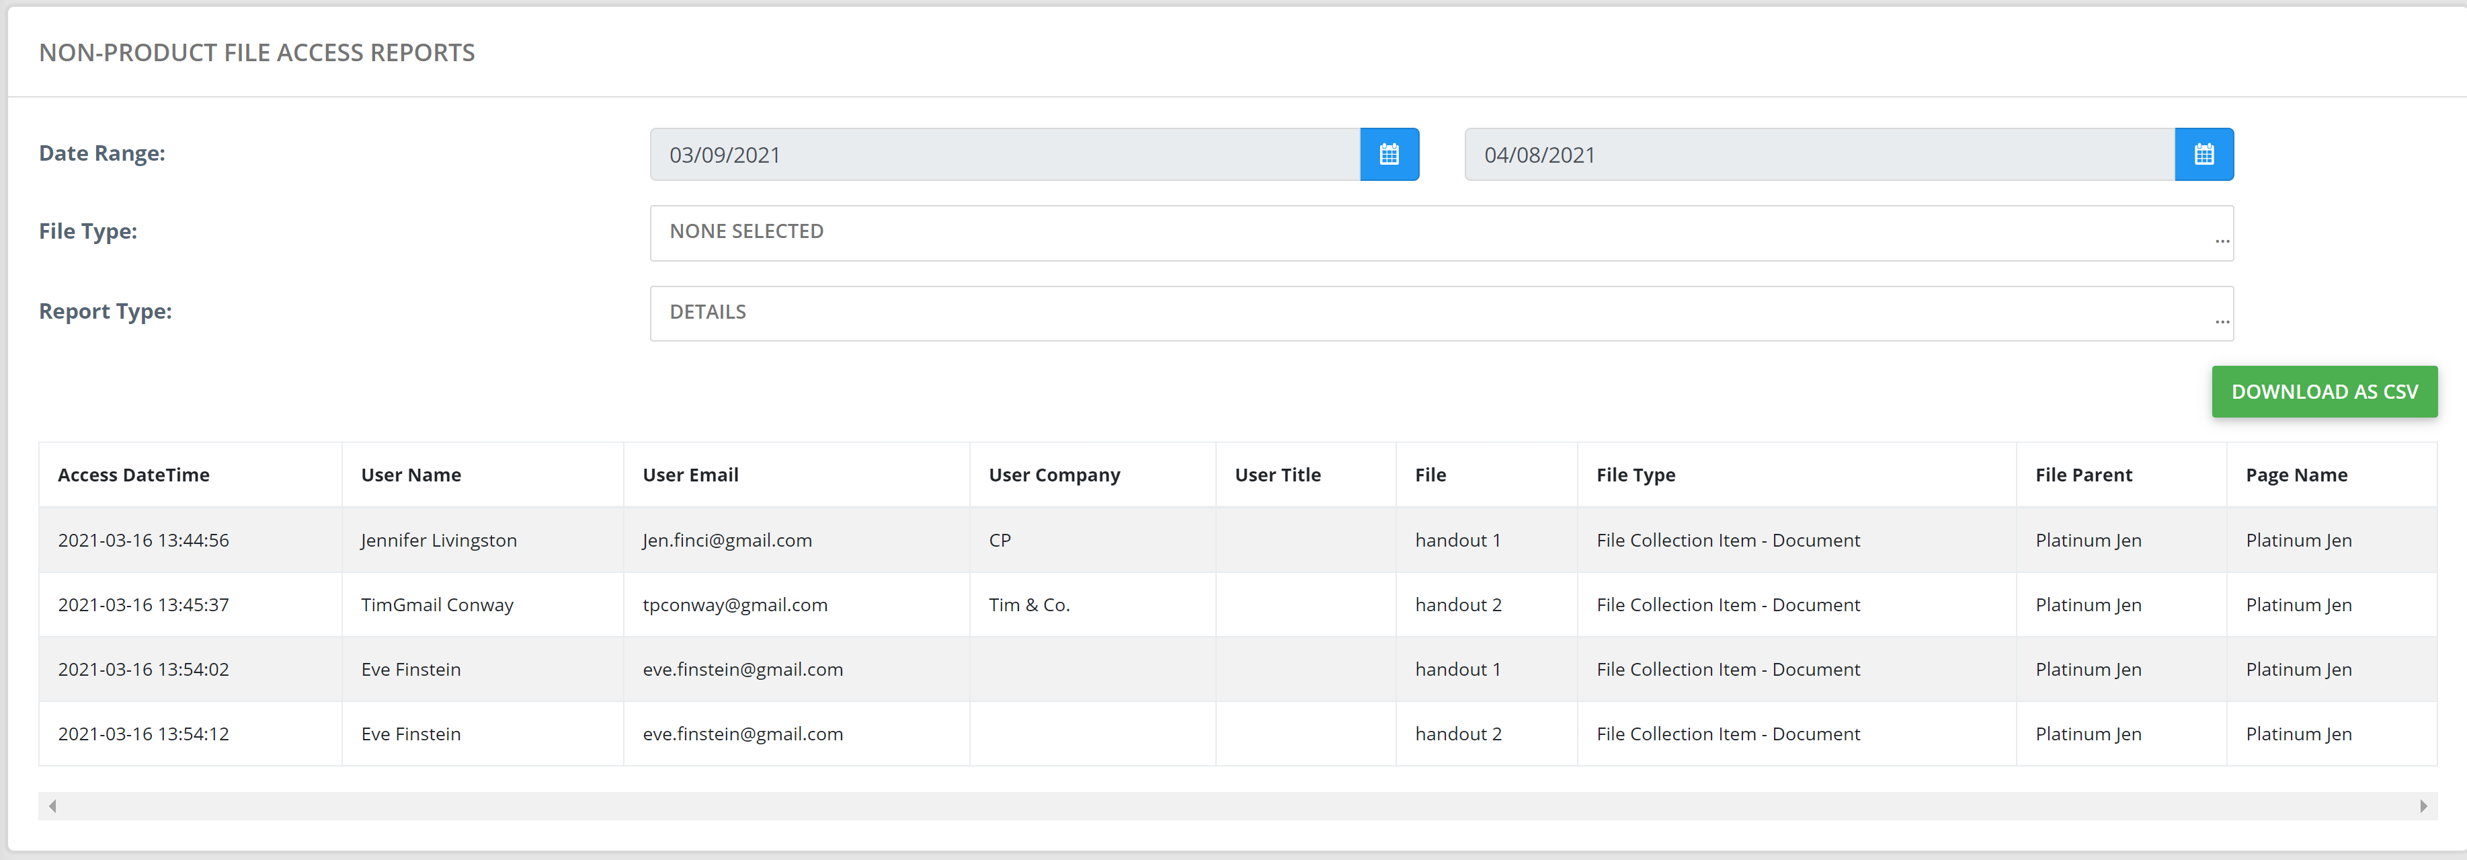Click the right scrollbar arrow
The image size is (2467, 860).
2423,806
